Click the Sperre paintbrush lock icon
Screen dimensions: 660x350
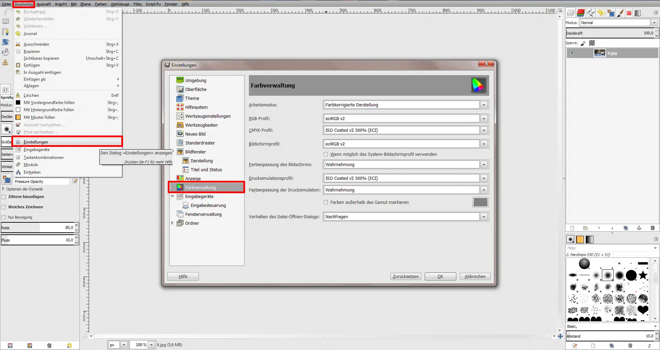(x=583, y=43)
